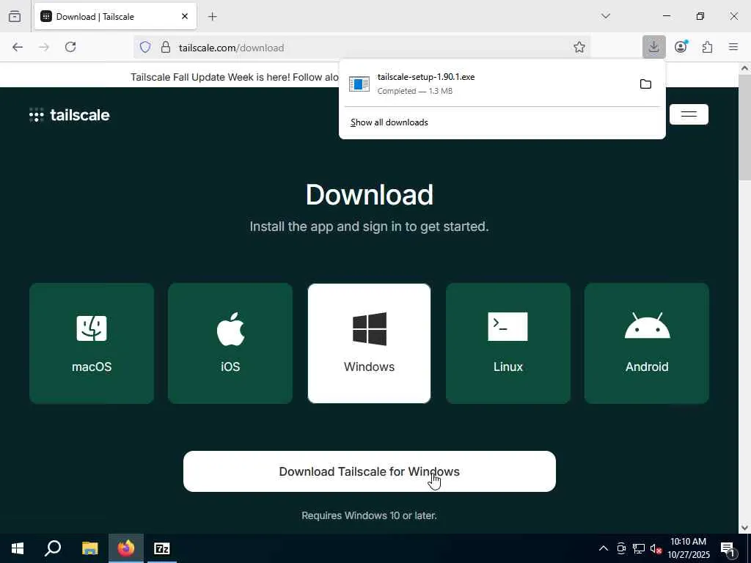
Task: Select the macOS platform card
Action: [92, 343]
